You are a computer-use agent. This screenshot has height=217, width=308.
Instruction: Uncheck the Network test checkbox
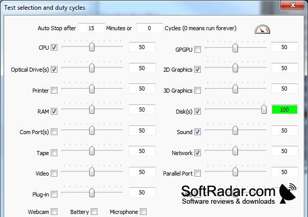(x=198, y=153)
